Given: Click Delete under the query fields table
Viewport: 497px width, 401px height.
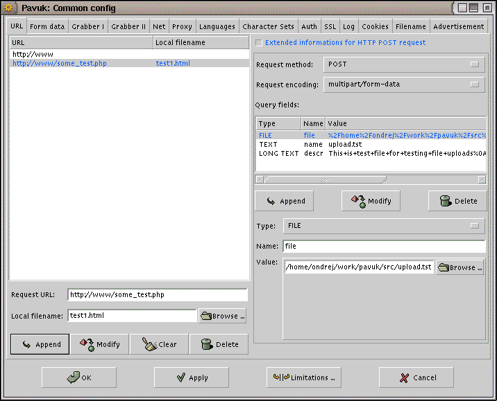Looking at the screenshot, I should point(457,201).
